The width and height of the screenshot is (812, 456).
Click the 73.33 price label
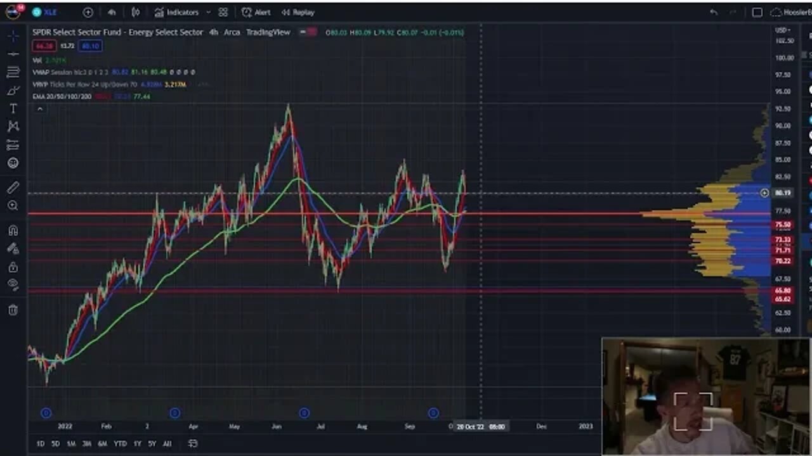point(783,240)
